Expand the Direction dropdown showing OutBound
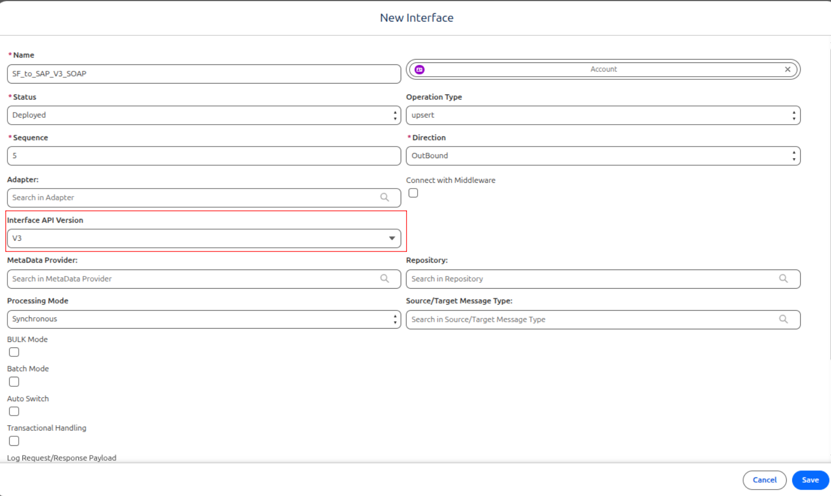This screenshot has width=831, height=496. pos(603,156)
